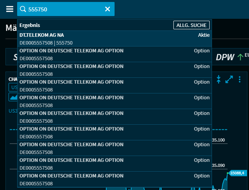Click the magnifier search icon
Image resolution: width=249 pixels, height=190 pixels.
point(23,9)
